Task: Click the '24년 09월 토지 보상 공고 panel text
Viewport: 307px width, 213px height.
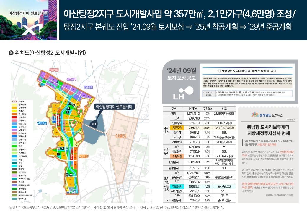Action: (x=181, y=74)
